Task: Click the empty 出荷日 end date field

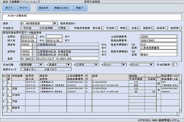Action: (54, 37)
